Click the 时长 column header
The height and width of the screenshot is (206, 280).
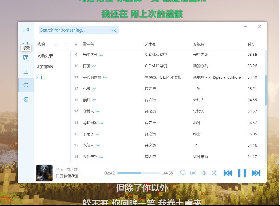pyautogui.click(x=251, y=44)
